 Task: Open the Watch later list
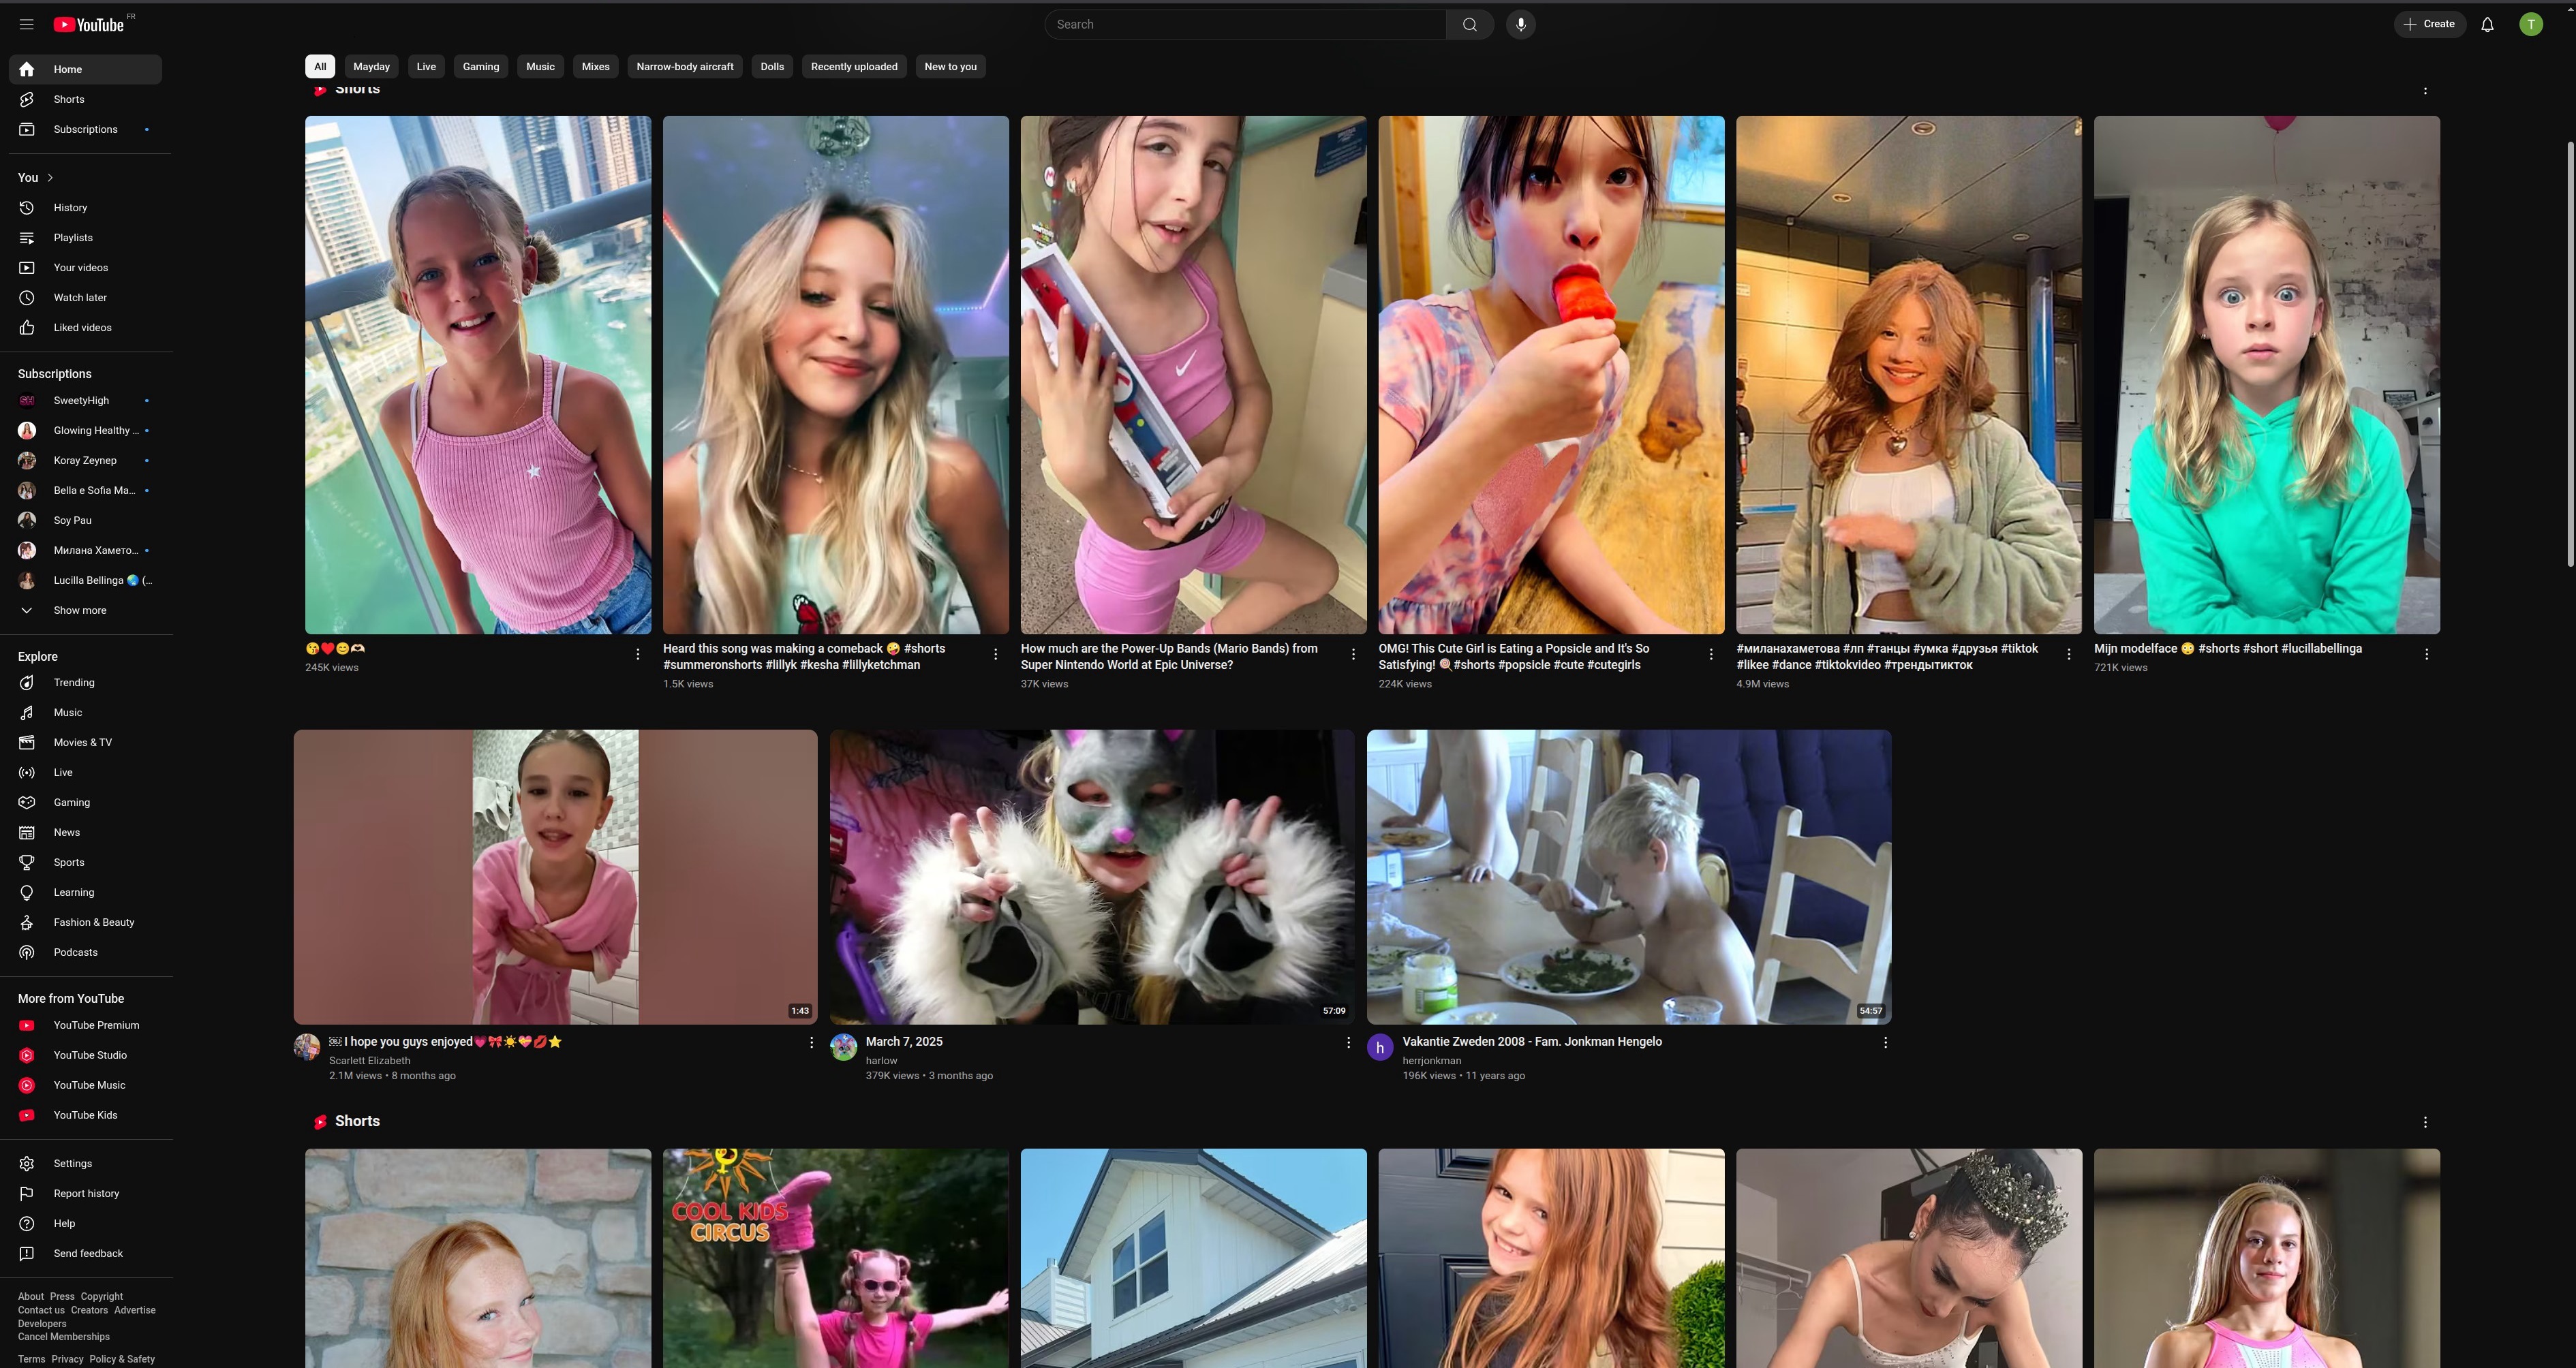click(85, 297)
